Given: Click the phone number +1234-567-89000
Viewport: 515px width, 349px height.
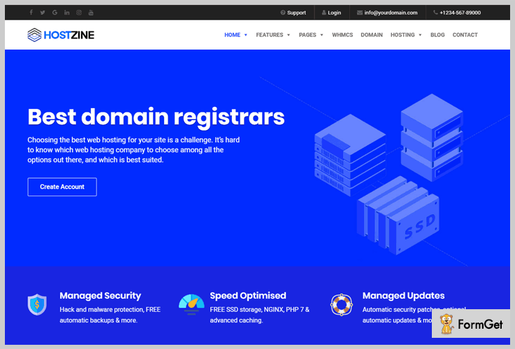Looking at the screenshot, I should [457, 13].
